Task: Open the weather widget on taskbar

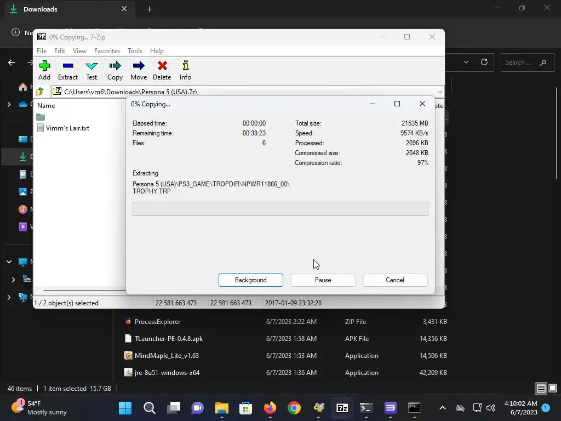Action: 39,408
